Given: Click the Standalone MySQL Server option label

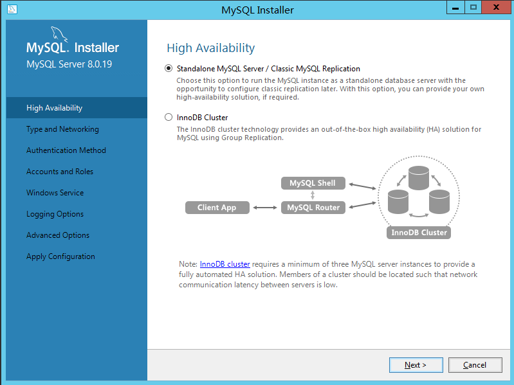Looking at the screenshot, I should [268, 69].
